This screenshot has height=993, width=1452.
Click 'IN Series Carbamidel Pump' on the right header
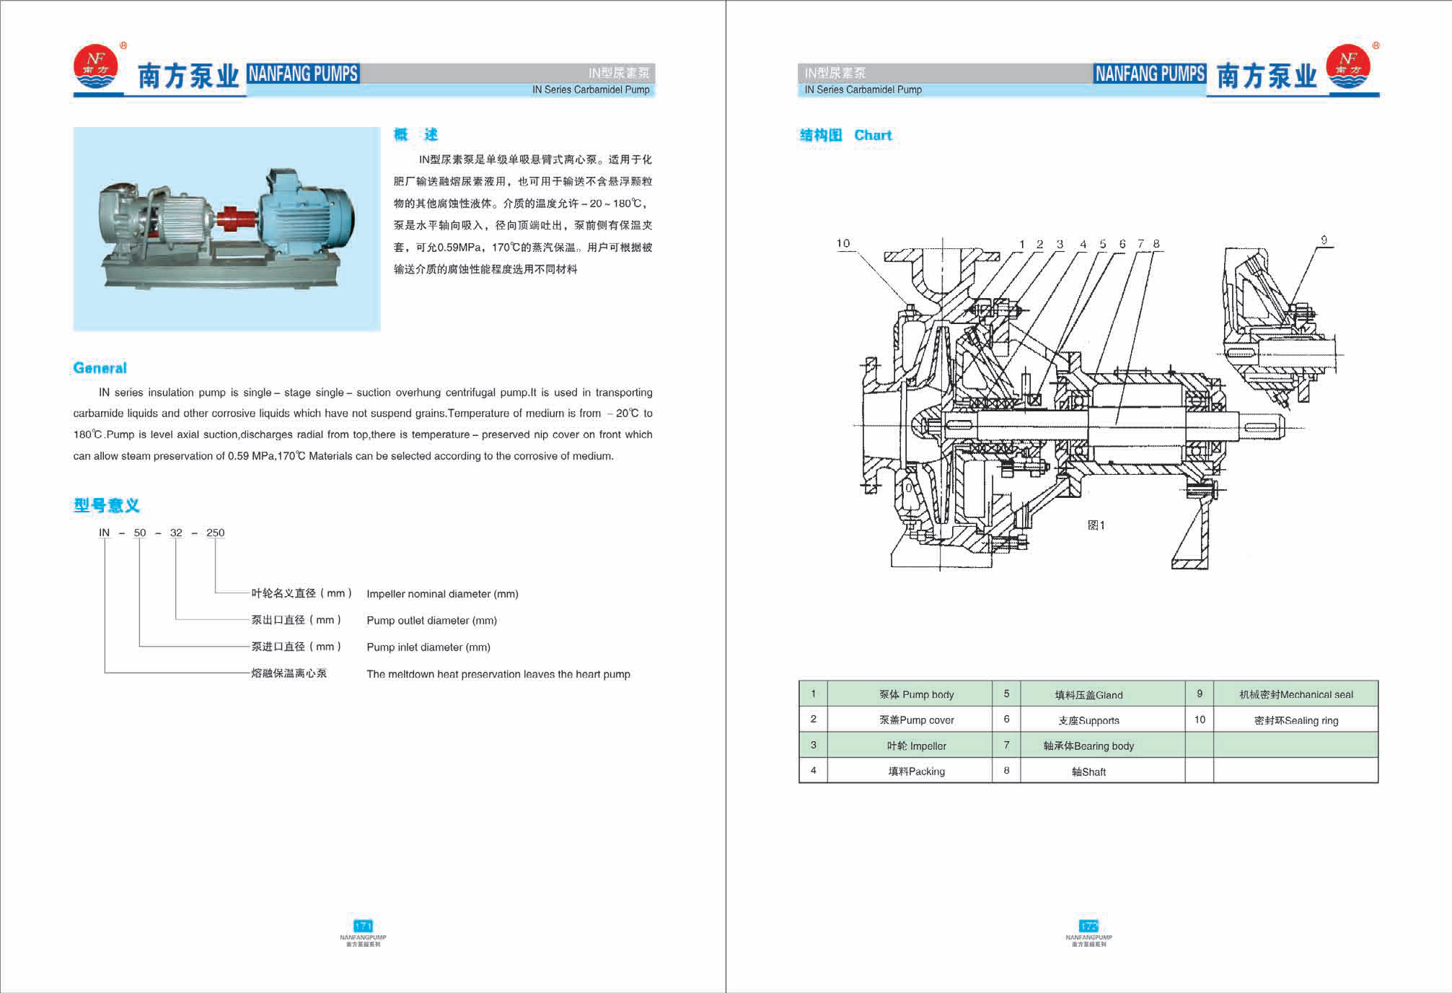click(x=863, y=89)
